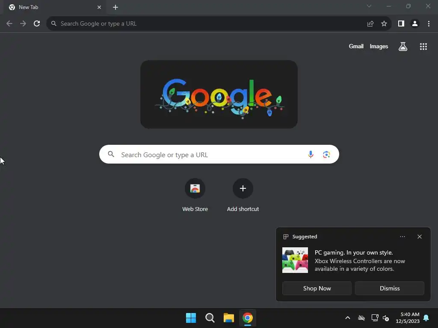The height and width of the screenshot is (328, 438).
Task: Open Gmail link
Action: (356, 46)
